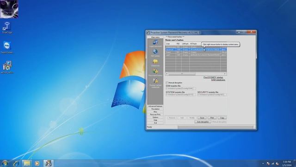This screenshot has height=167, width=296.
Task: Open the Logon password sidebar icon
Action: click(155, 43)
